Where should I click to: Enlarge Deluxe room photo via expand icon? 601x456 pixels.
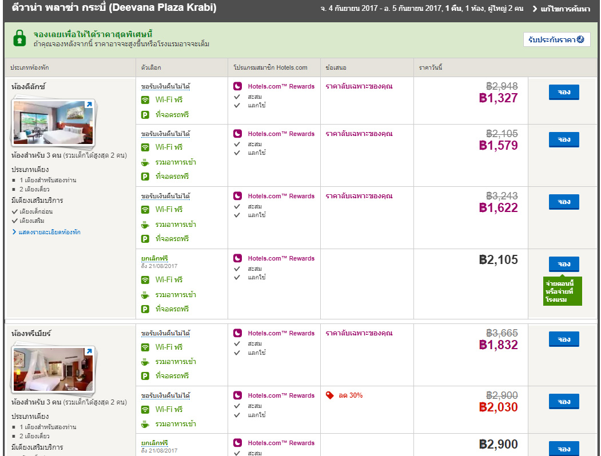point(89,105)
